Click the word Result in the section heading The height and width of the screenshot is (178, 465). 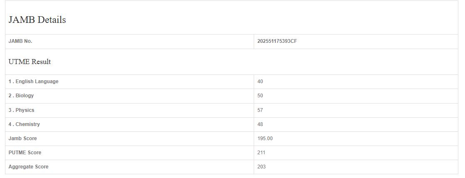[x=41, y=62]
